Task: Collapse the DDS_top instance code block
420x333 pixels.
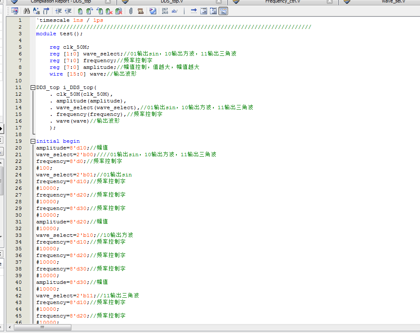Action: click(x=32, y=87)
